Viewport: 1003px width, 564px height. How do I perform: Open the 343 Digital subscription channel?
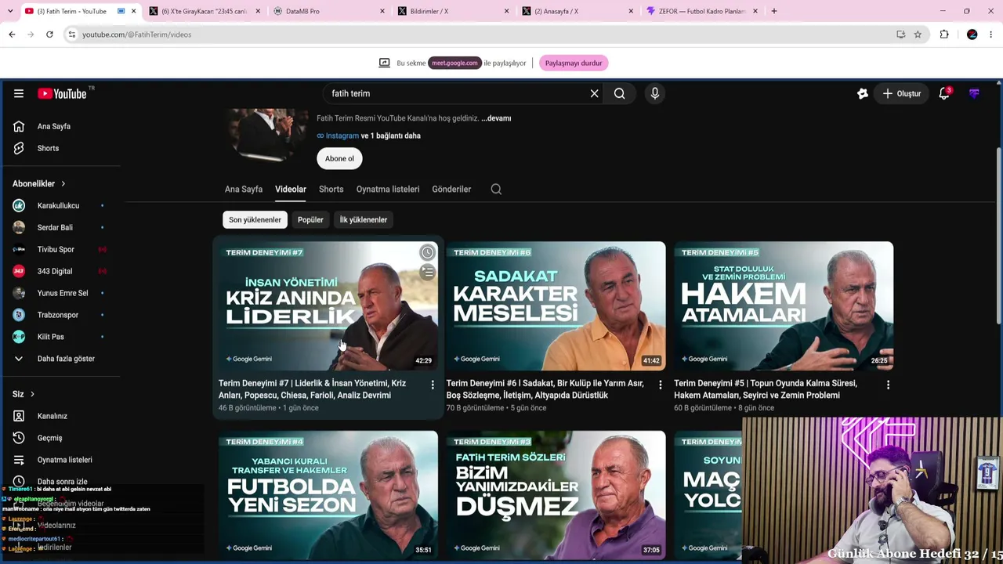pyautogui.click(x=55, y=271)
